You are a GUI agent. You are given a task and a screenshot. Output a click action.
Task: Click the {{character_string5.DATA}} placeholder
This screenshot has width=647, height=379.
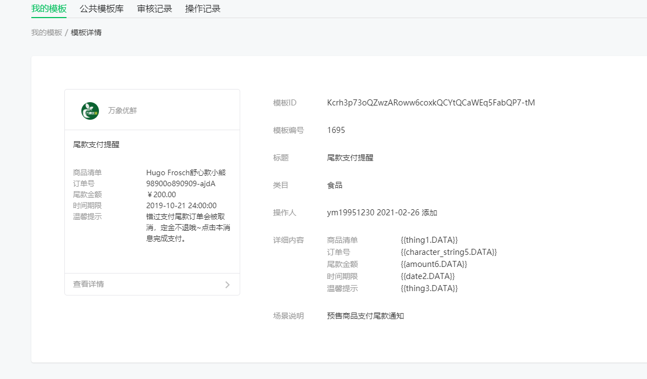[449, 252]
